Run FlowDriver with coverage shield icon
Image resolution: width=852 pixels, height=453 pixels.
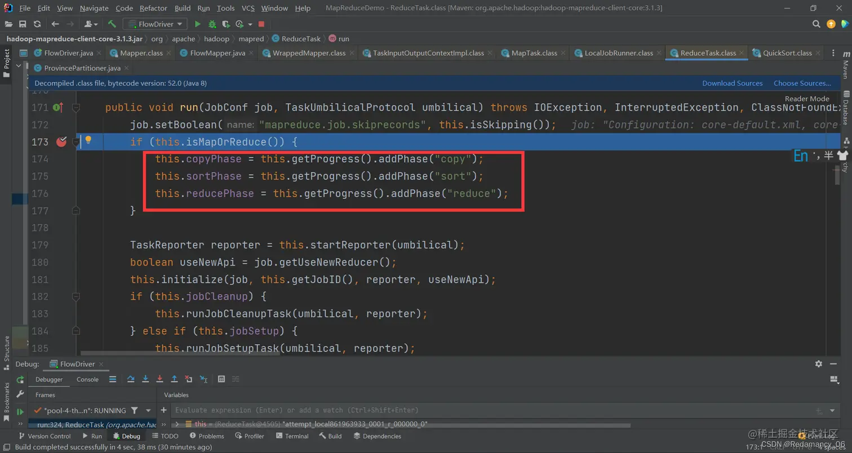226,24
